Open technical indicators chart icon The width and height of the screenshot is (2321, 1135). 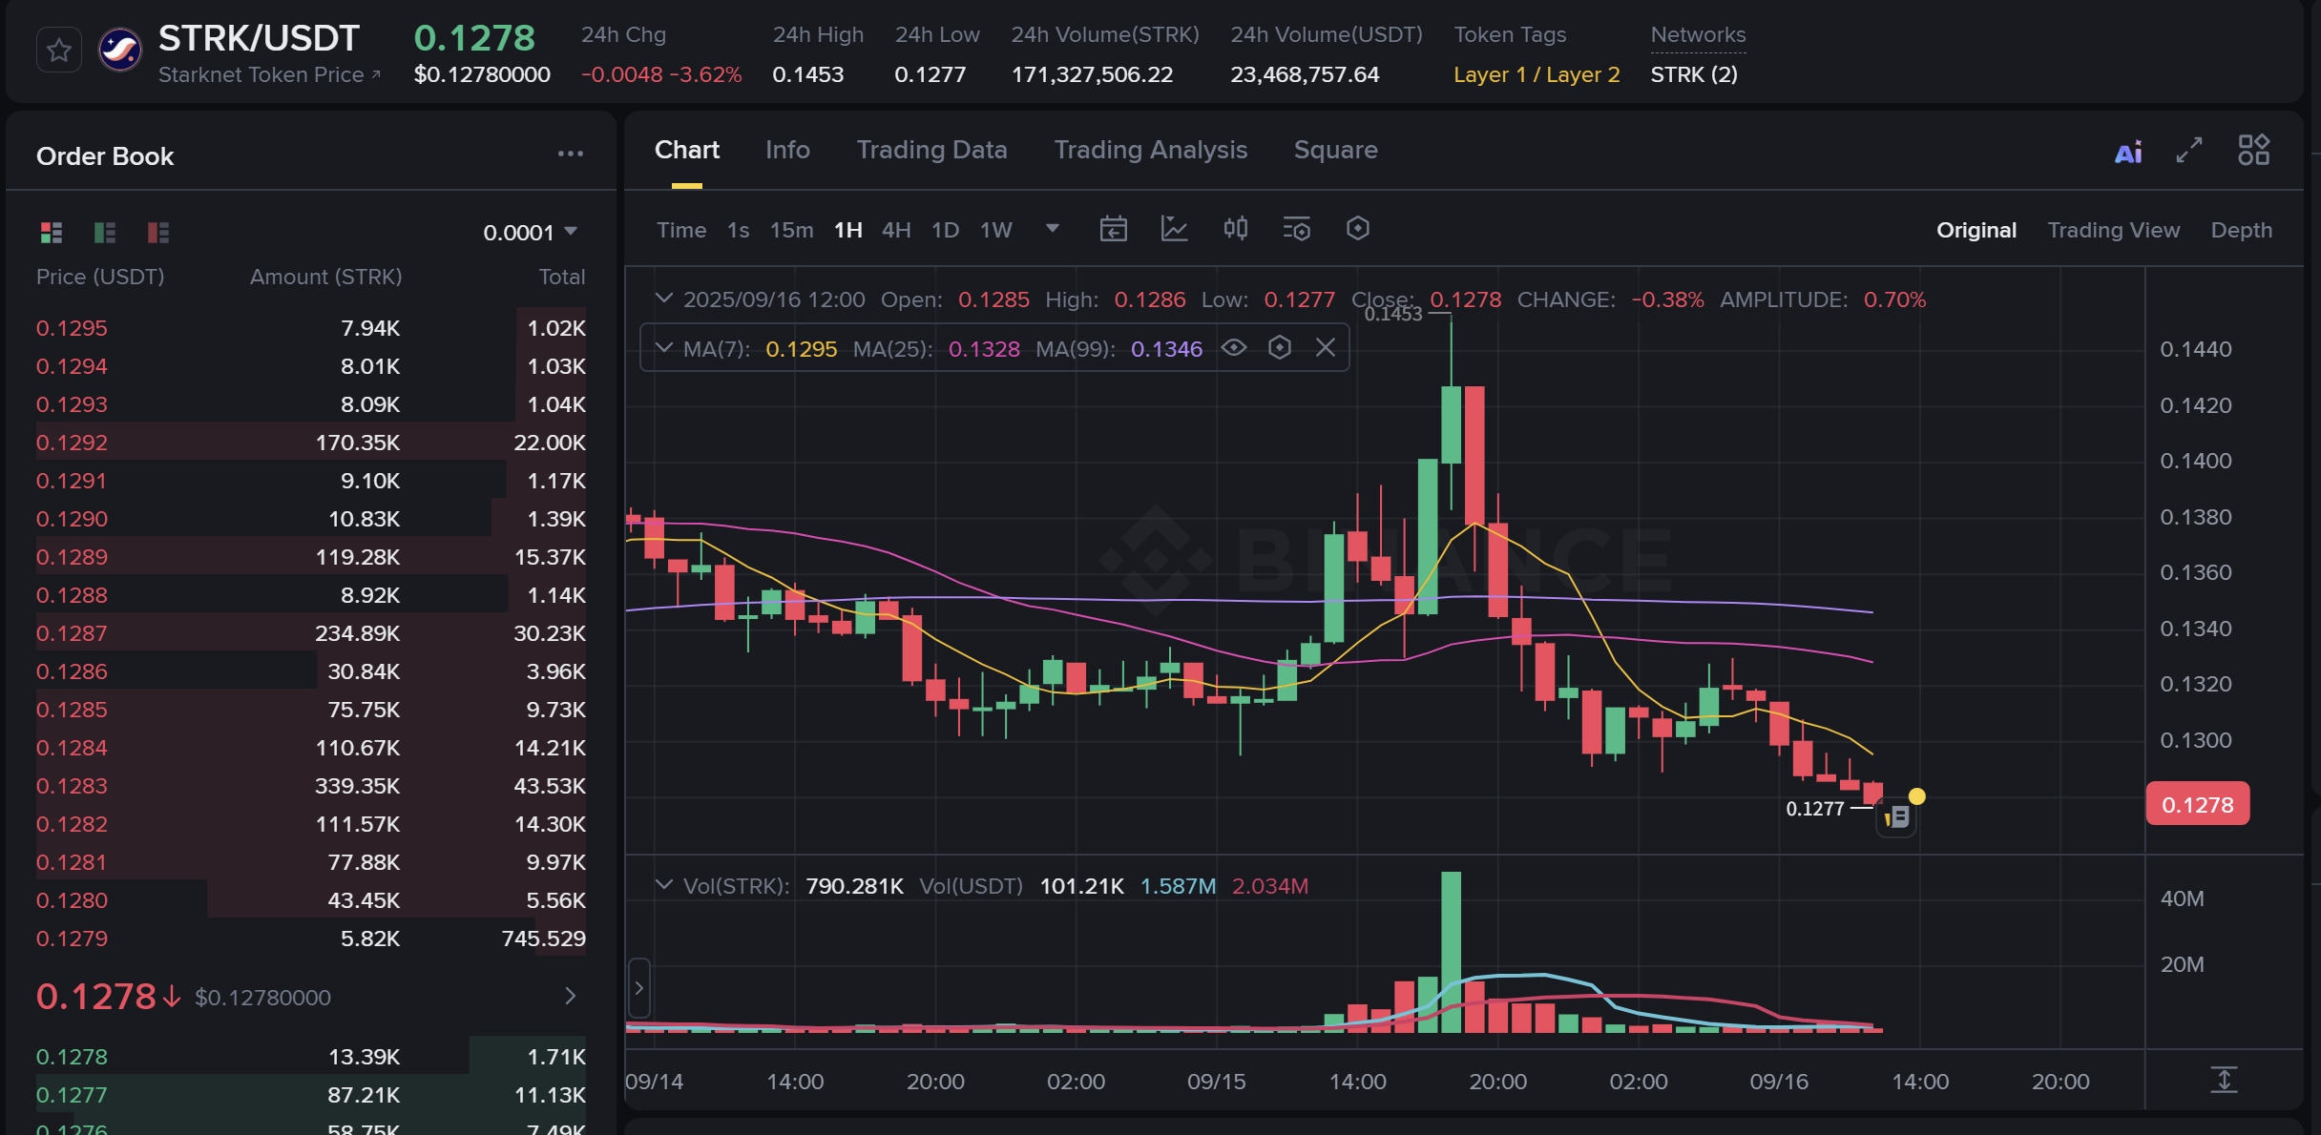(x=1174, y=229)
